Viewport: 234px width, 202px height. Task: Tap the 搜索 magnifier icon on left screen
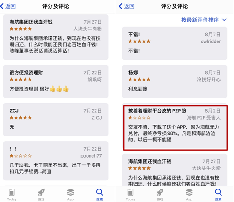[99, 192]
